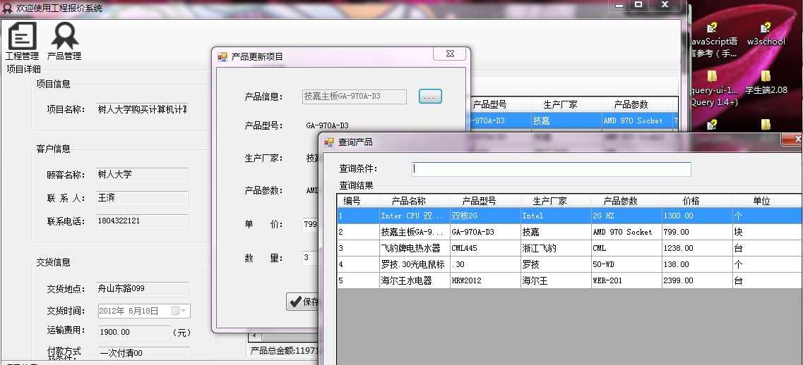The width and height of the screenshot is (803, 365).
Task: Select the 飞豹牌电热水器 result row
Action: point(570,249)
